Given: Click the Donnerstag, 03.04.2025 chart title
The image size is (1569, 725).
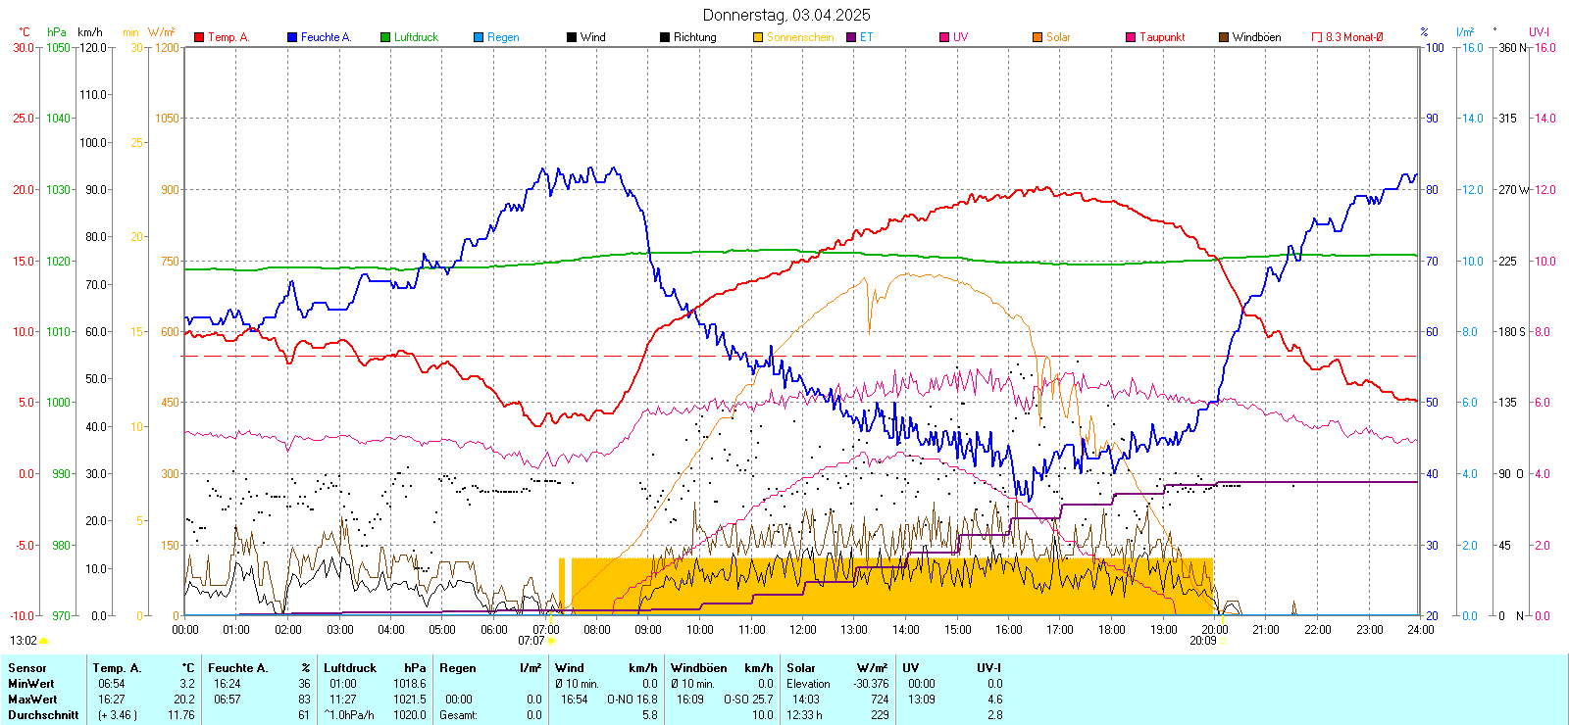Looking at the screenshot, I should (x=785, y=15).
